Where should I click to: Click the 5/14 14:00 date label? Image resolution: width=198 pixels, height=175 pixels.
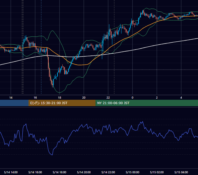click(x=11, y=172)
